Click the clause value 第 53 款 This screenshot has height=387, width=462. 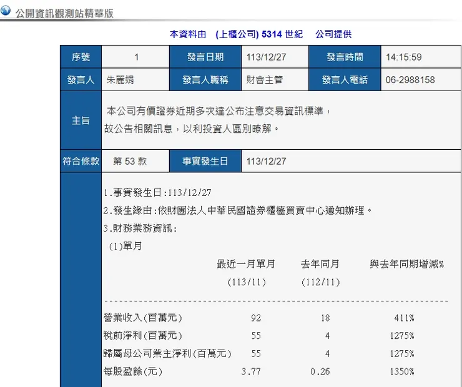click(130, 161)
